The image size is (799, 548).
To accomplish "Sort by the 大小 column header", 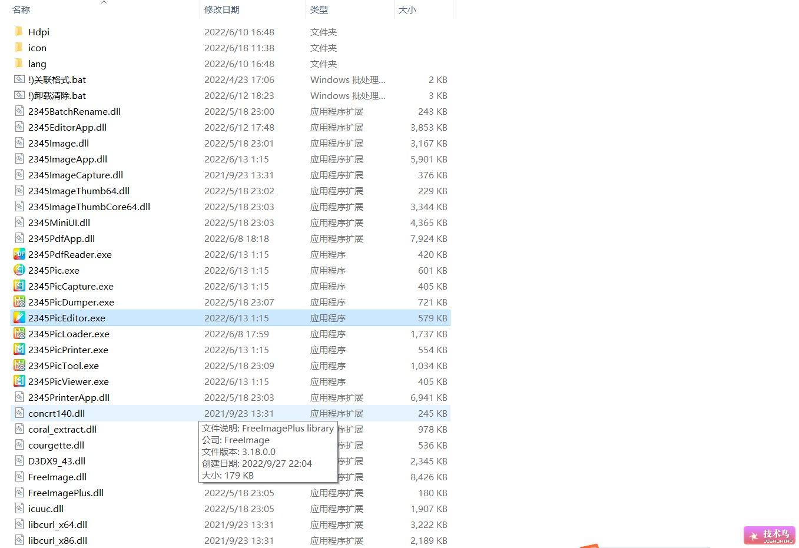I will [407, 10].
